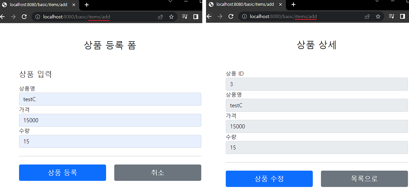View site information icon in left address bar
409x188 pixels.
38,17
